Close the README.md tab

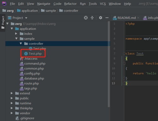138,18
